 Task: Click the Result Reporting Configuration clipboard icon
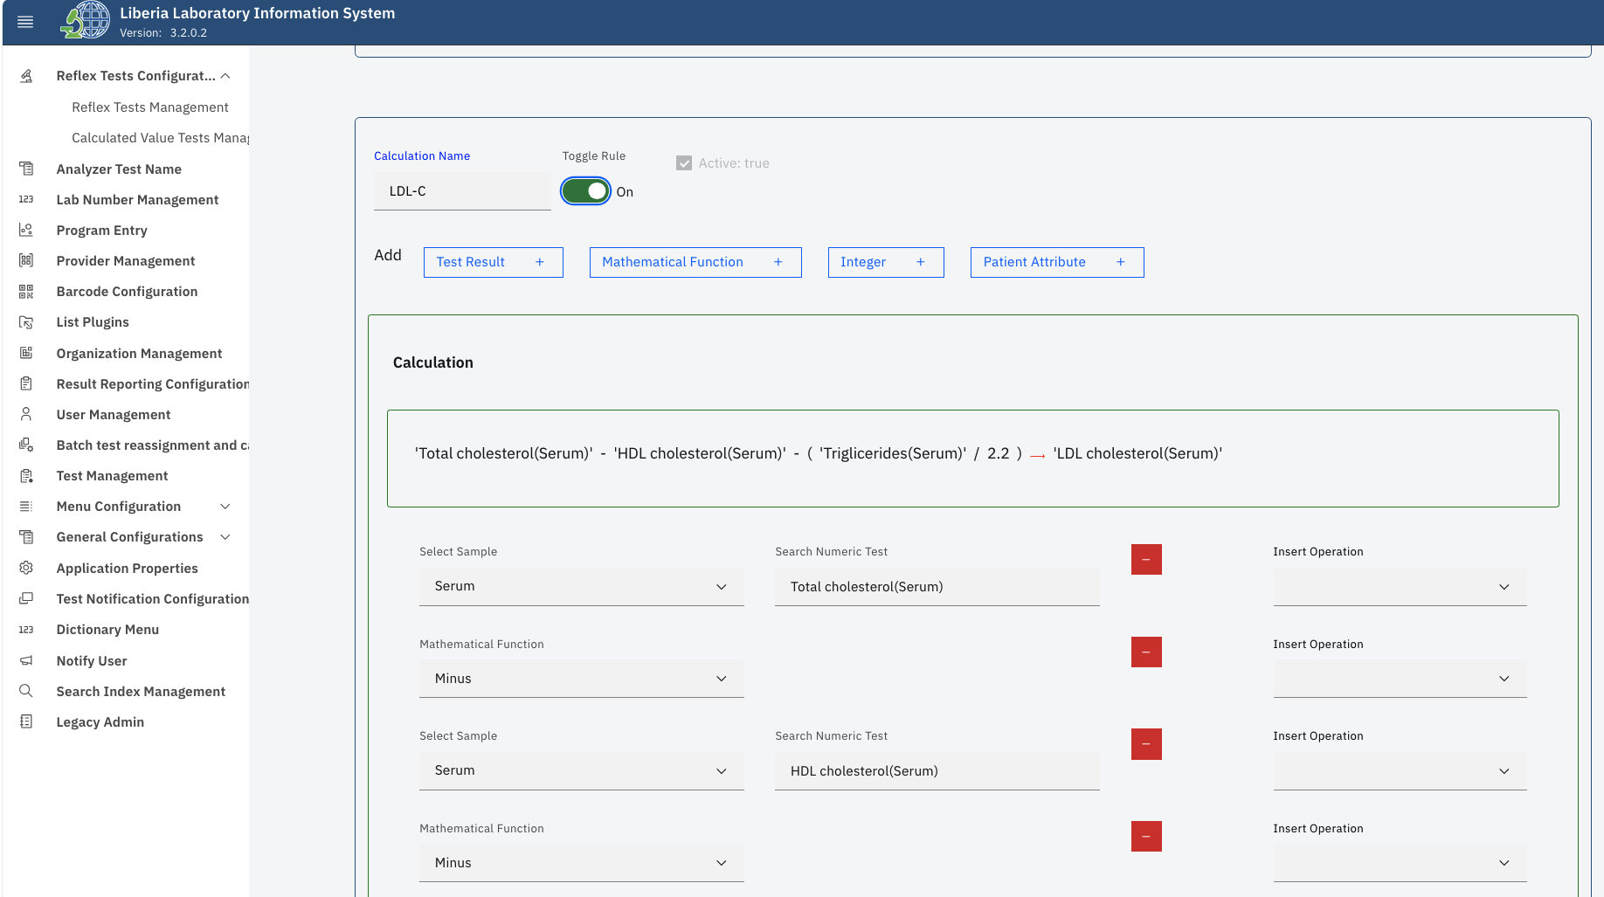coord(26,383)
